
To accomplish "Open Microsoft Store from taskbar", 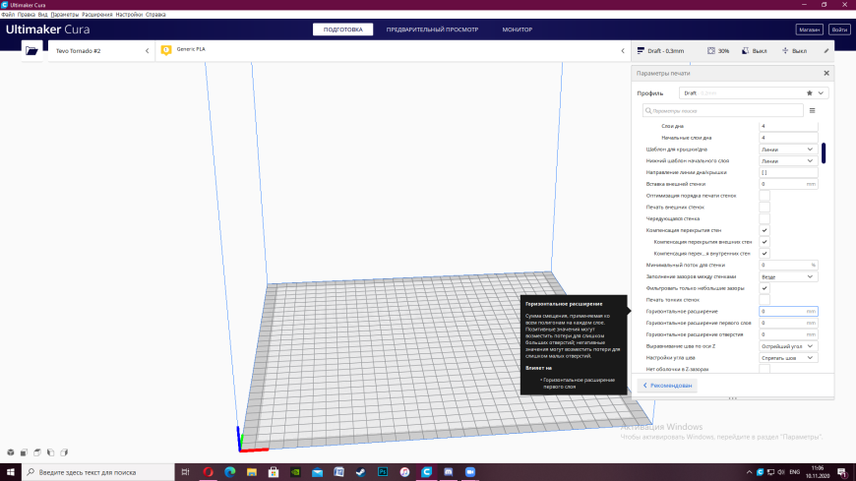I will point(274,472).
